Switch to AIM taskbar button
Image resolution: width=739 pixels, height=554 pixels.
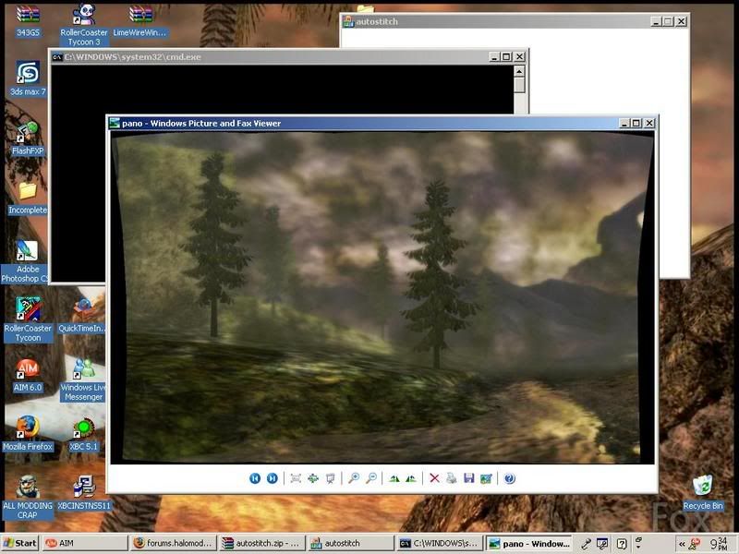pos(85,543)
